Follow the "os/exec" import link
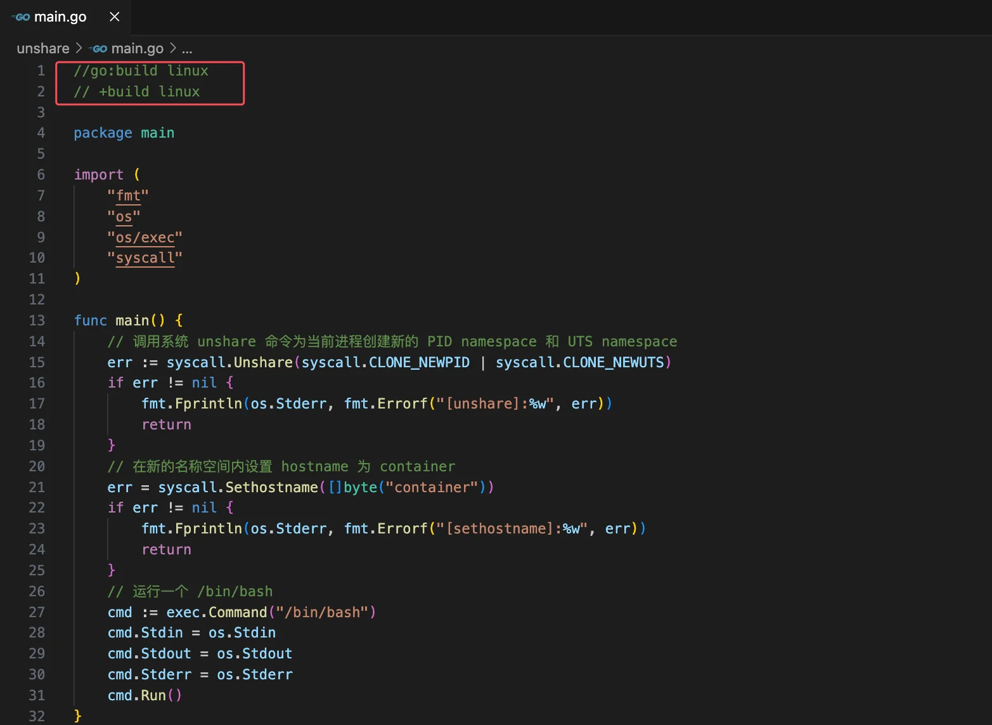 pyautogui.click(x=145, y=237)
